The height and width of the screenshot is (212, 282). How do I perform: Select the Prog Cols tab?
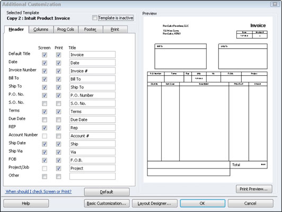pyautogui.click(x=66, y=29)
